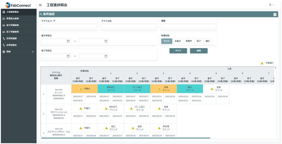Click the FabConnect logo
This screenshot has height=144, width=282.
18,5
